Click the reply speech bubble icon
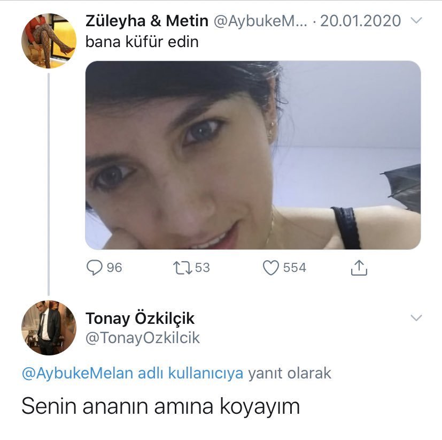 [x=94, y=268]
